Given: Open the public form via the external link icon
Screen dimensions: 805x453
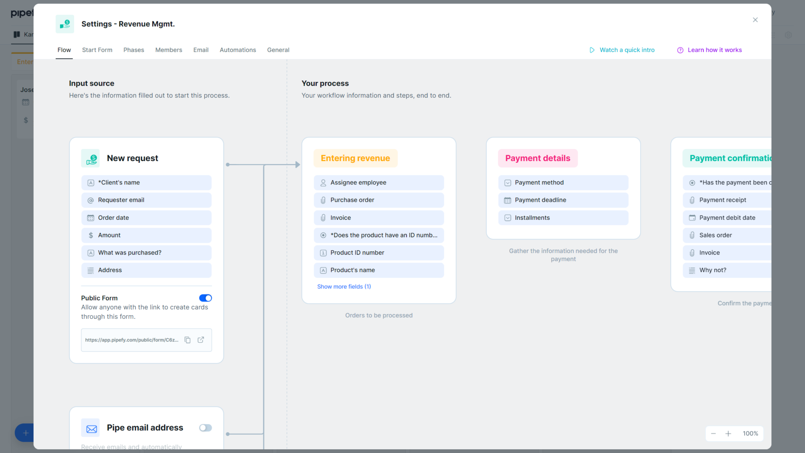Looking at the screenshot, I should coord(201,340).
